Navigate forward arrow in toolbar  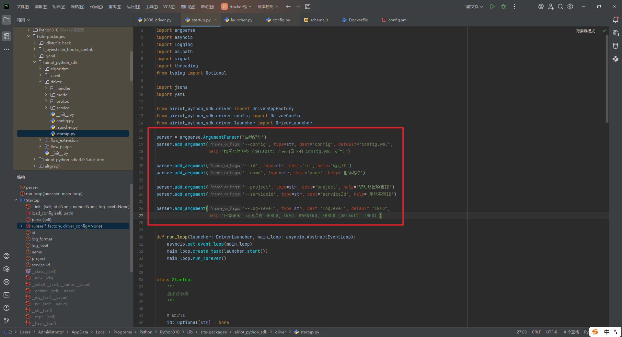tap(298, 6)
